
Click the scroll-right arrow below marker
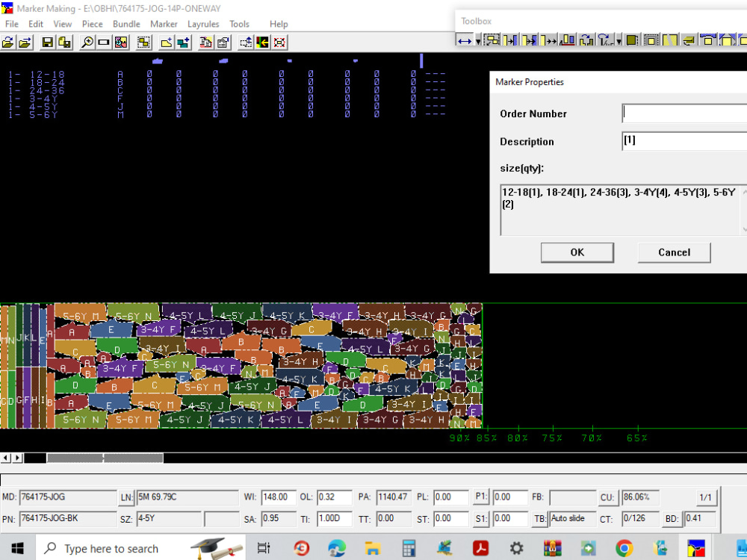coord(17,458)
